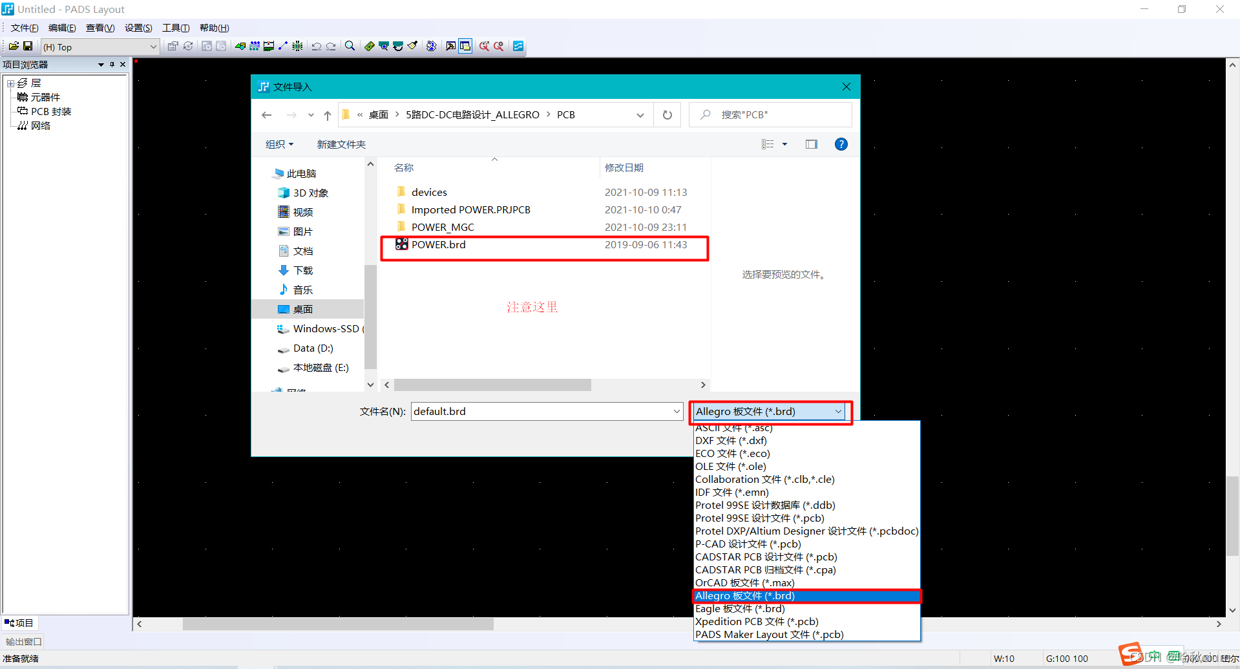
Task: Click the blue help icon
Action: (x=841, y=144)
